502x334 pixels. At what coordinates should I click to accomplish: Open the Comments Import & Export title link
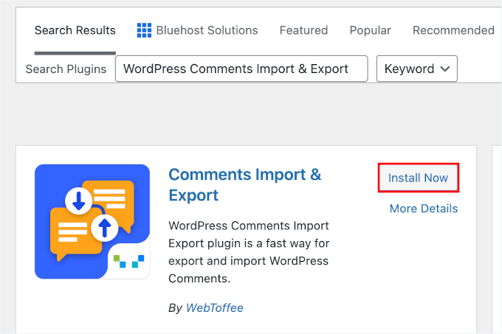click(x=245, y=185)
